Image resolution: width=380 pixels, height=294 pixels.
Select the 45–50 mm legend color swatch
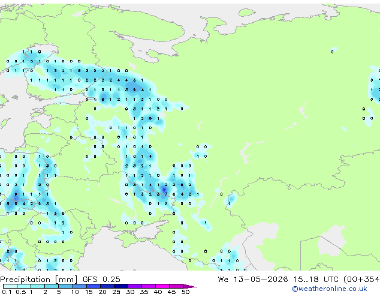(x=176, y=286)
